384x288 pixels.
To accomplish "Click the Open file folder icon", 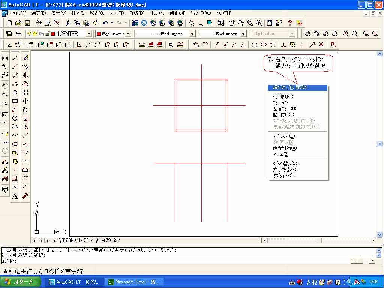I will point(18,23).
